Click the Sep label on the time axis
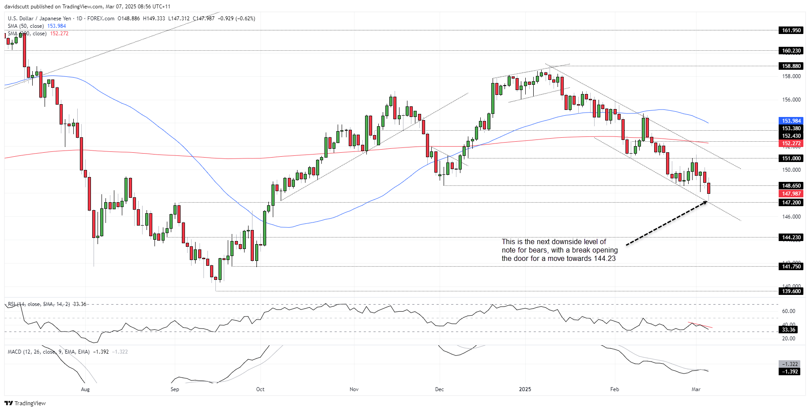The width and height of the screenshot is (810, 411). click(175, 389)
